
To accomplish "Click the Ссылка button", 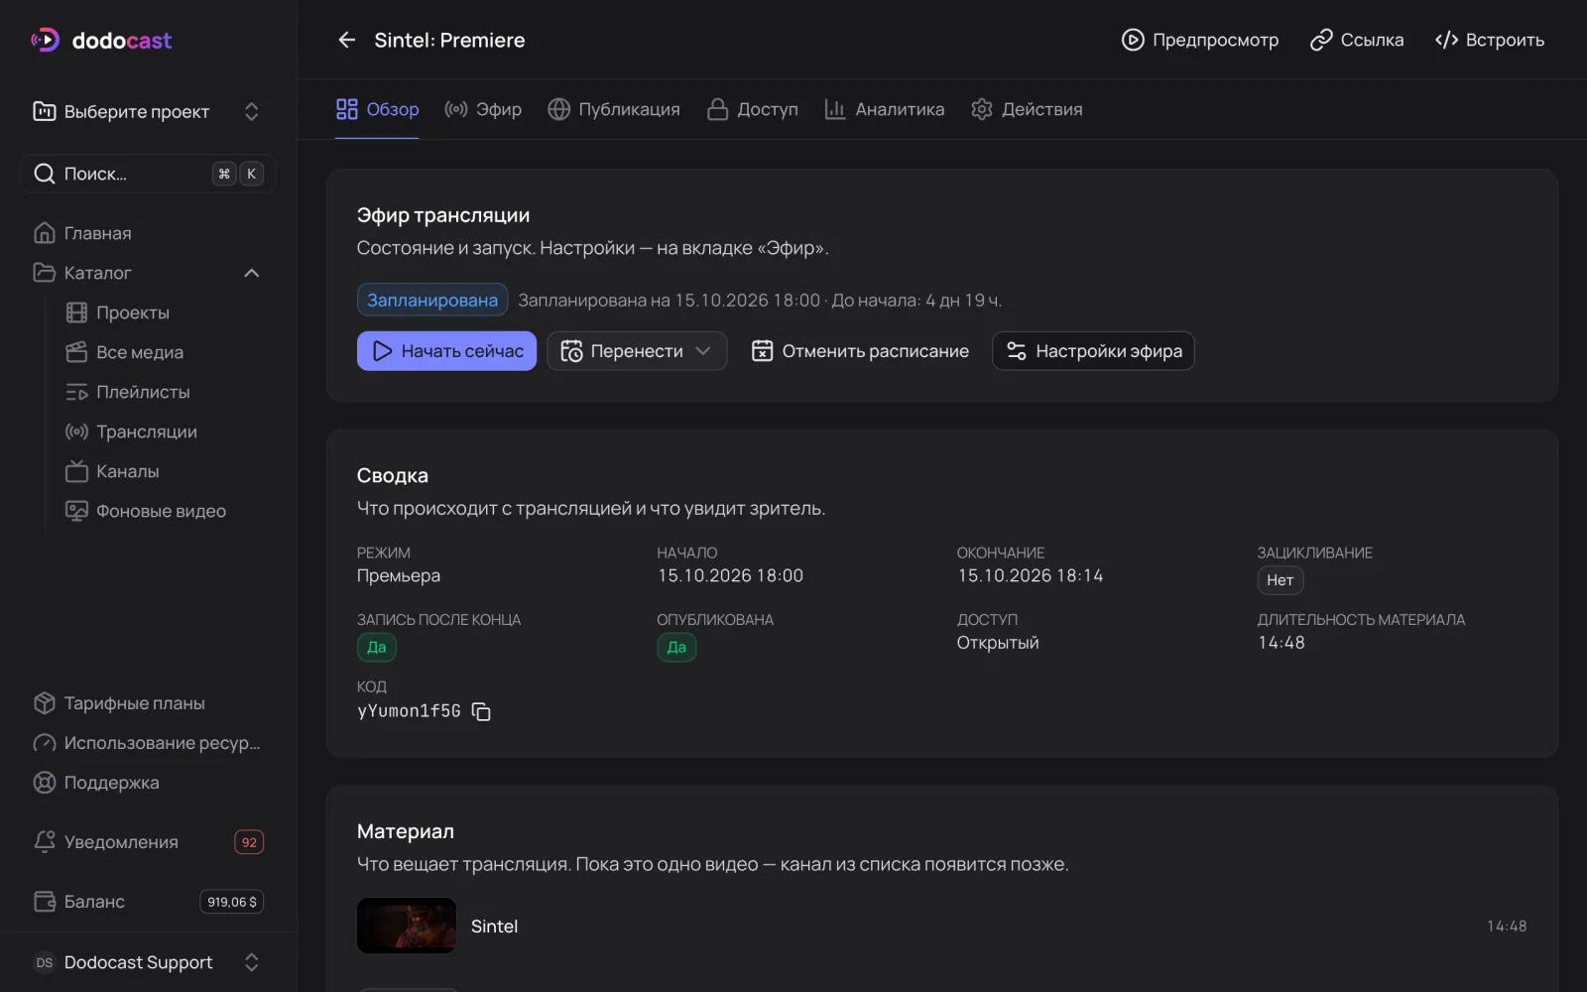I will tap(1357, 40).
